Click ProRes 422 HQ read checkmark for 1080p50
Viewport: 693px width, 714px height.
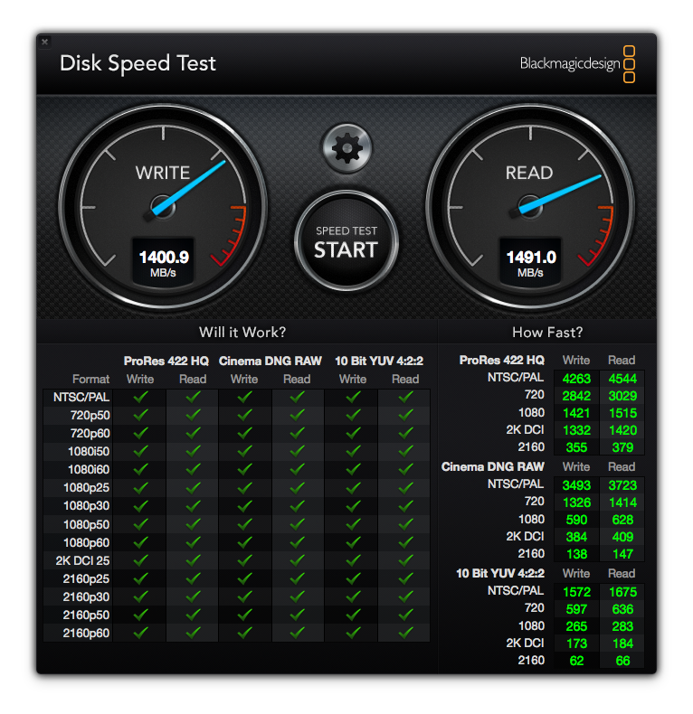click(193, 524)
